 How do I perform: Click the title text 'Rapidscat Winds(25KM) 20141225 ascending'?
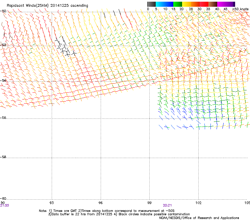pos(47,5)
